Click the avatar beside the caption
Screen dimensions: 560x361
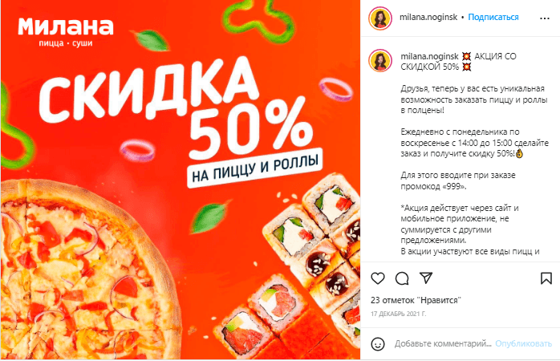click(380, 61)
